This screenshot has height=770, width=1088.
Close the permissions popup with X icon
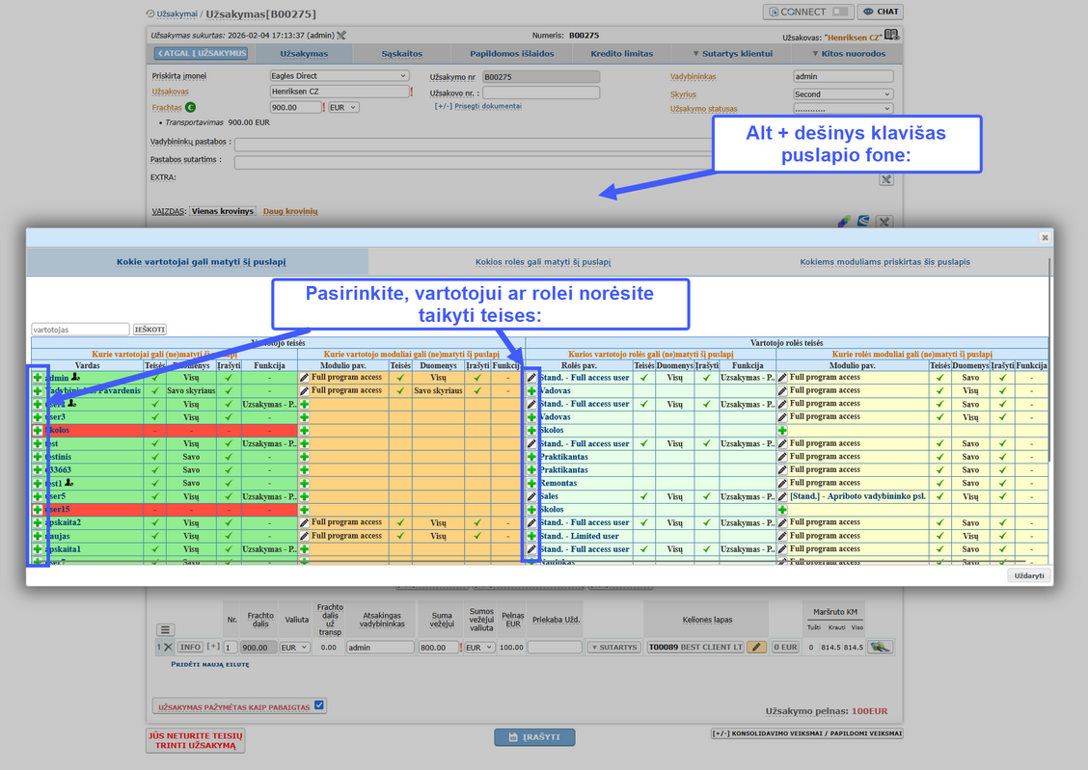click(1045, 238)
